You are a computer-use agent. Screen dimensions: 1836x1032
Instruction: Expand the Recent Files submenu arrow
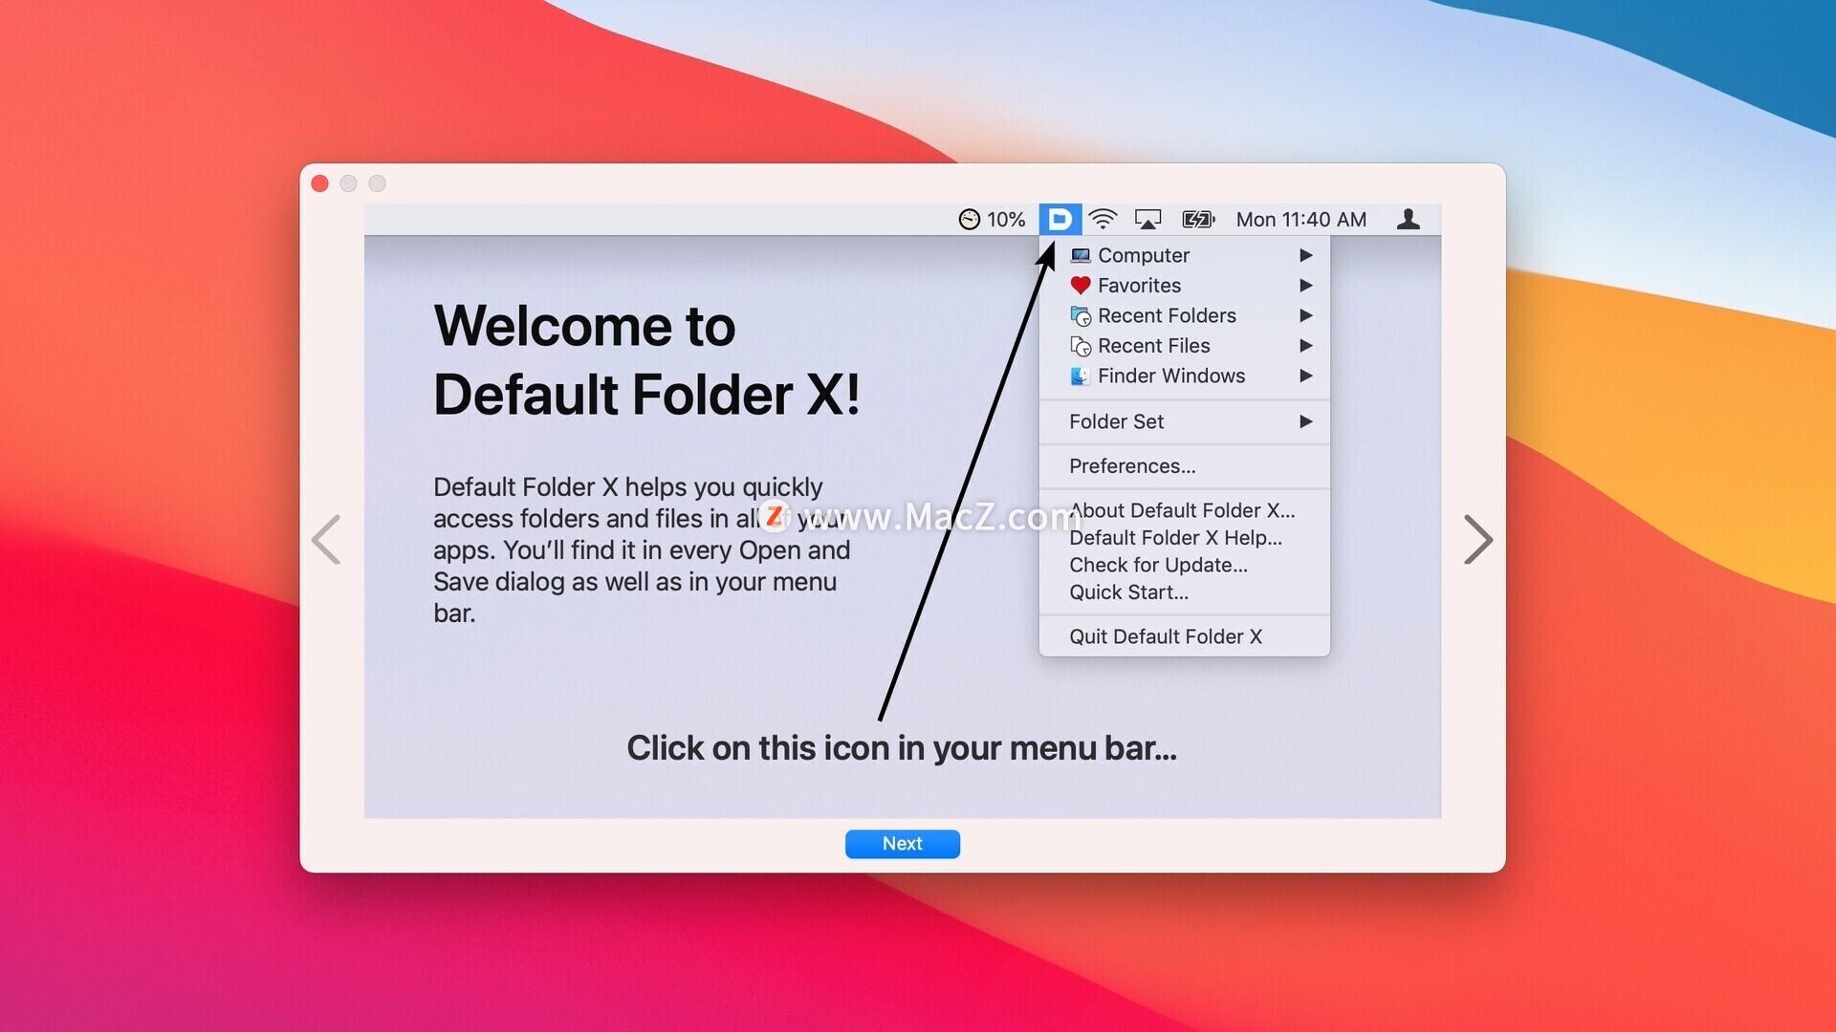(x=1305, y=346)
